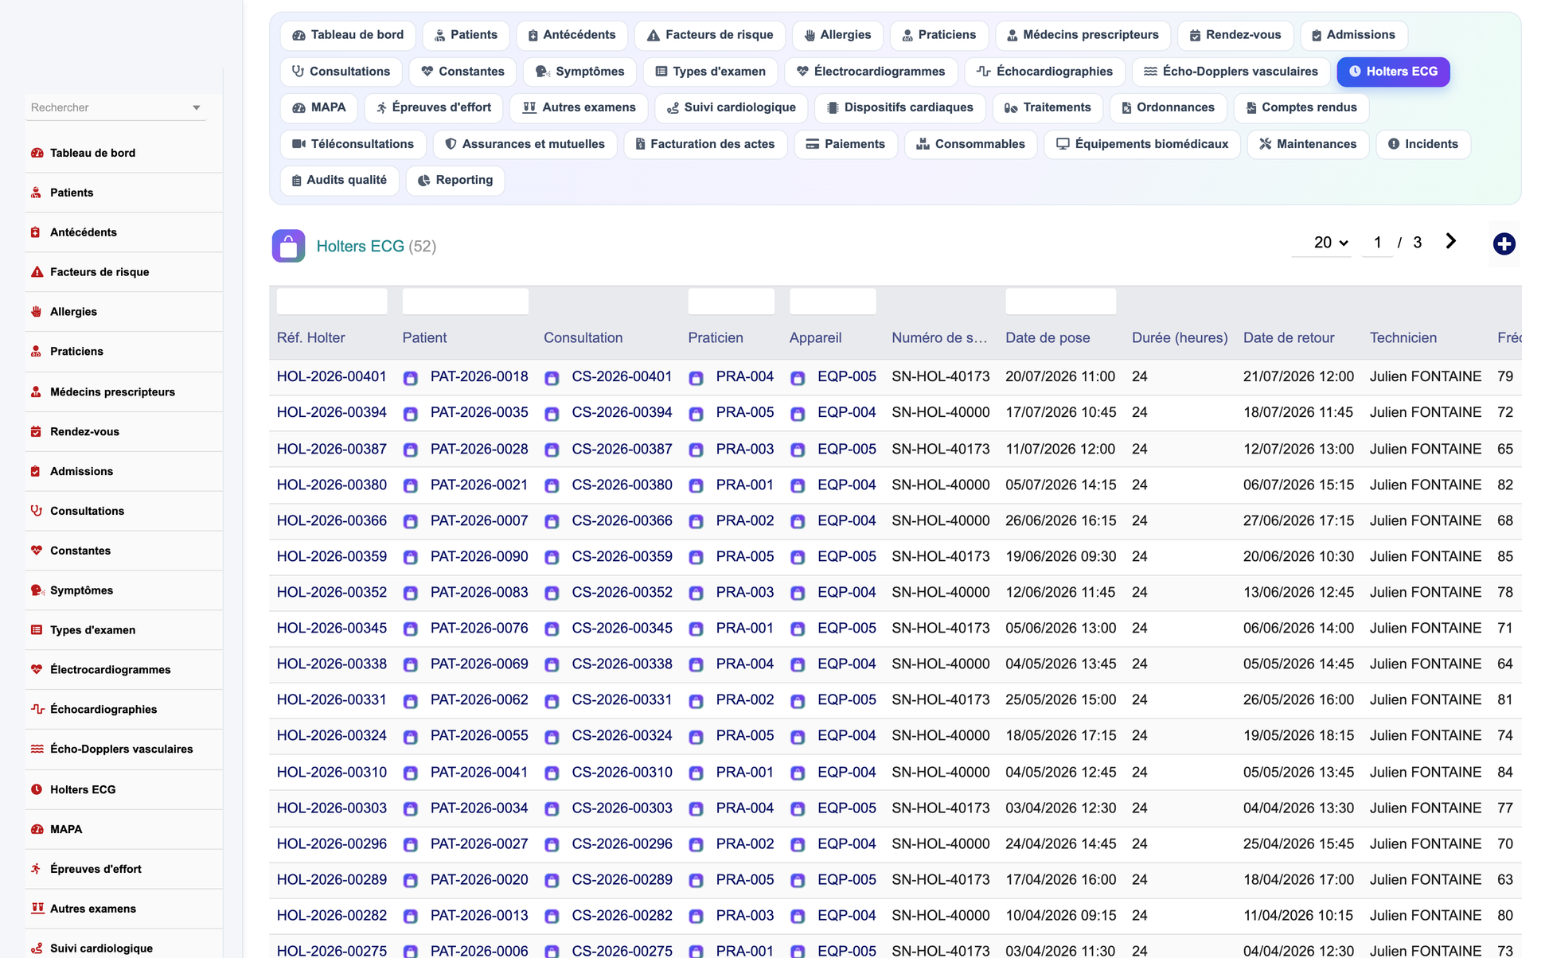The image size is (1549, 958).
Task: Open practitioner link PRA-002 in HOL-2026-00331 row
Action: pyautogui.click(x=744, y=699)
